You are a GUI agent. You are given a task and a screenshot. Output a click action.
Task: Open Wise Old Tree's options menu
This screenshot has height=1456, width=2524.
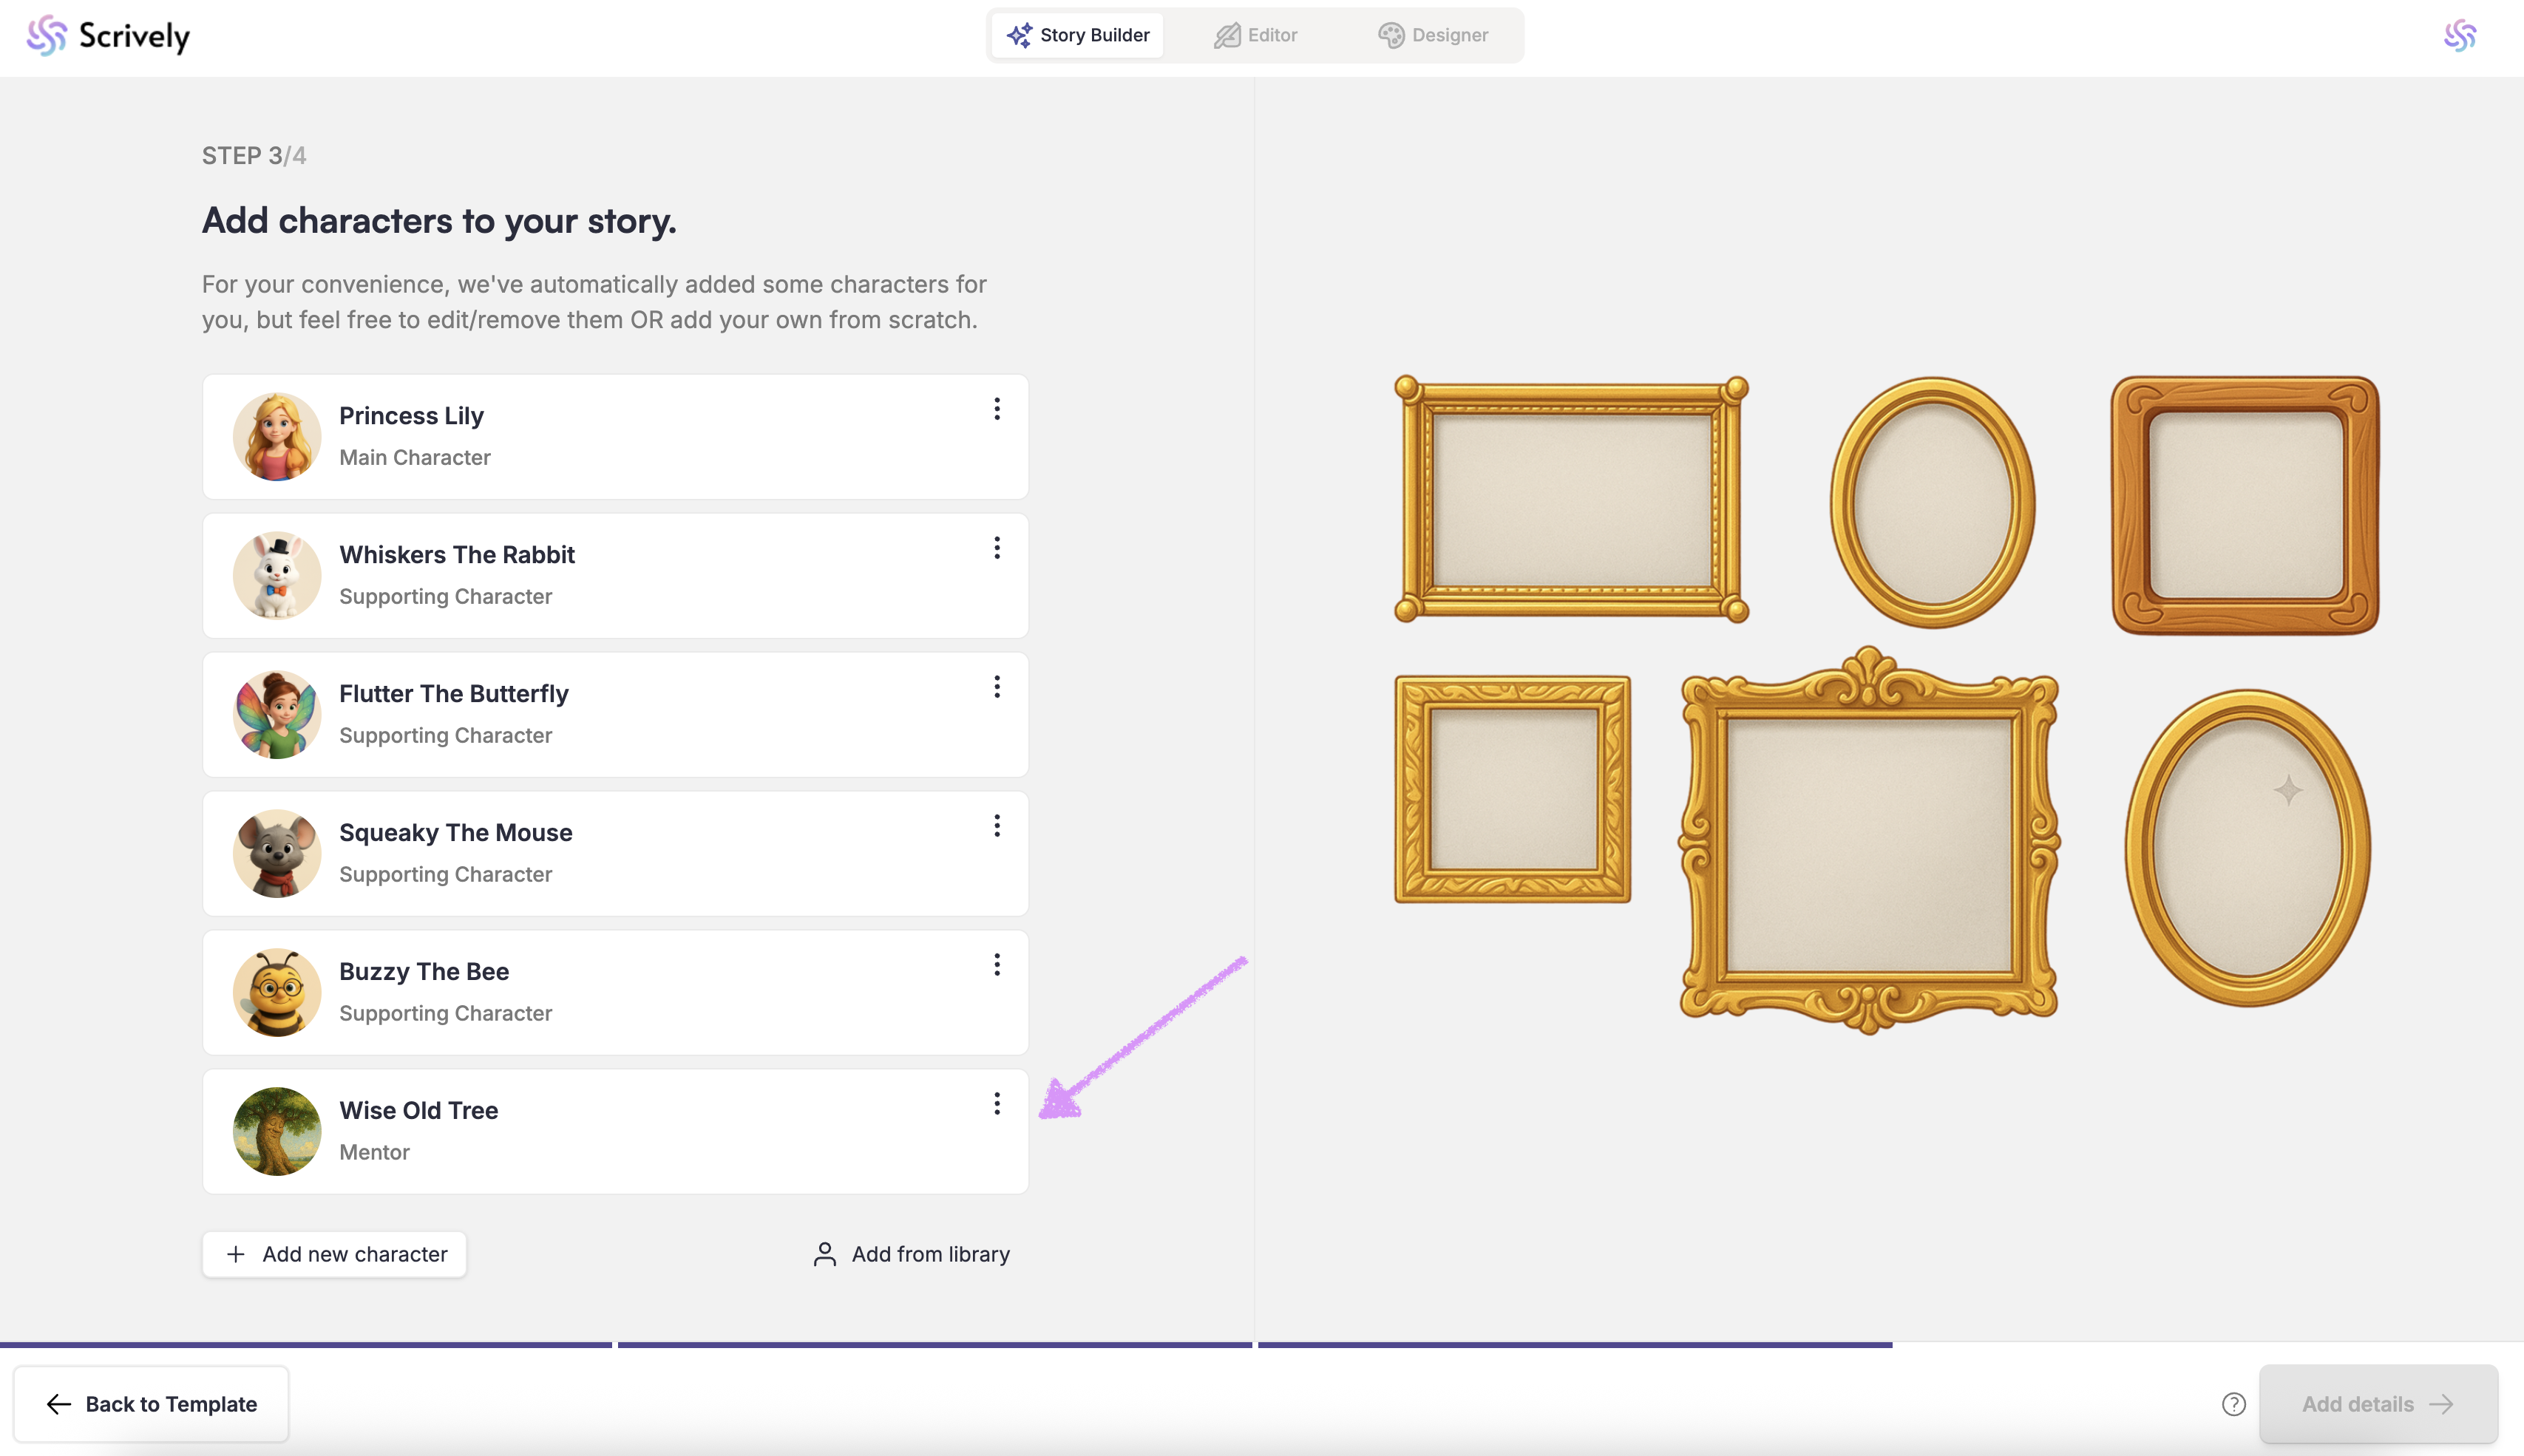pyautogui.click(x=996, y=1104)
